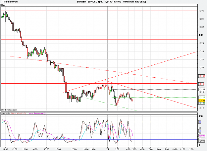The width and height of the screenshot is (207, 151).
Task: Click the IT-Finance.com title text
Action: click(x=10, y=2)
